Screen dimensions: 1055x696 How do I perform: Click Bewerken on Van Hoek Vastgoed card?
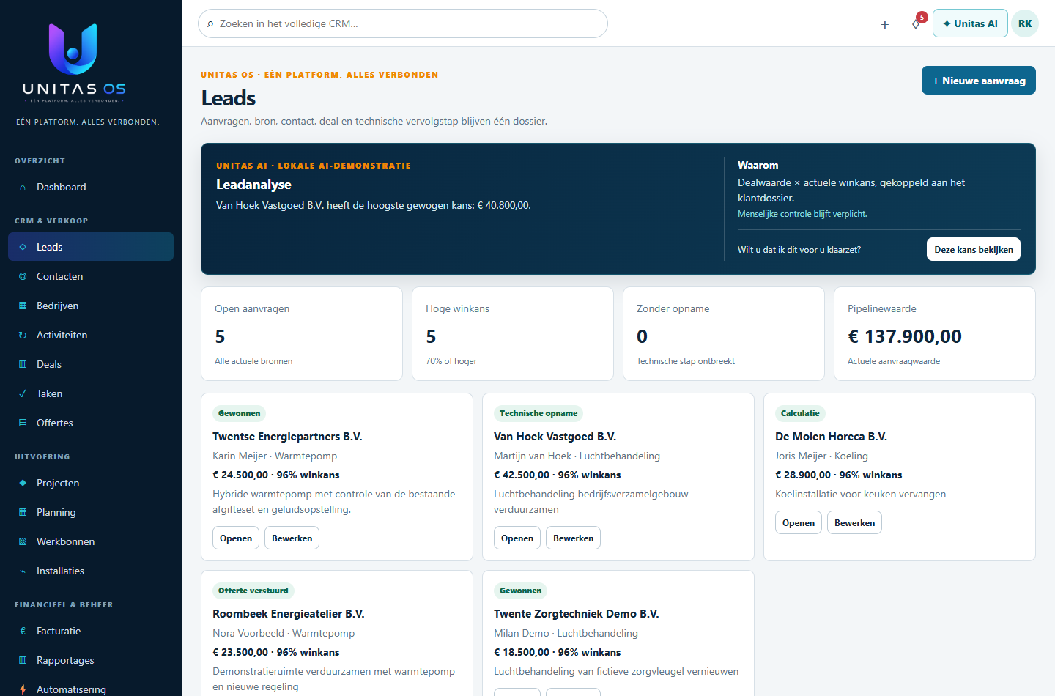[573, 538]
